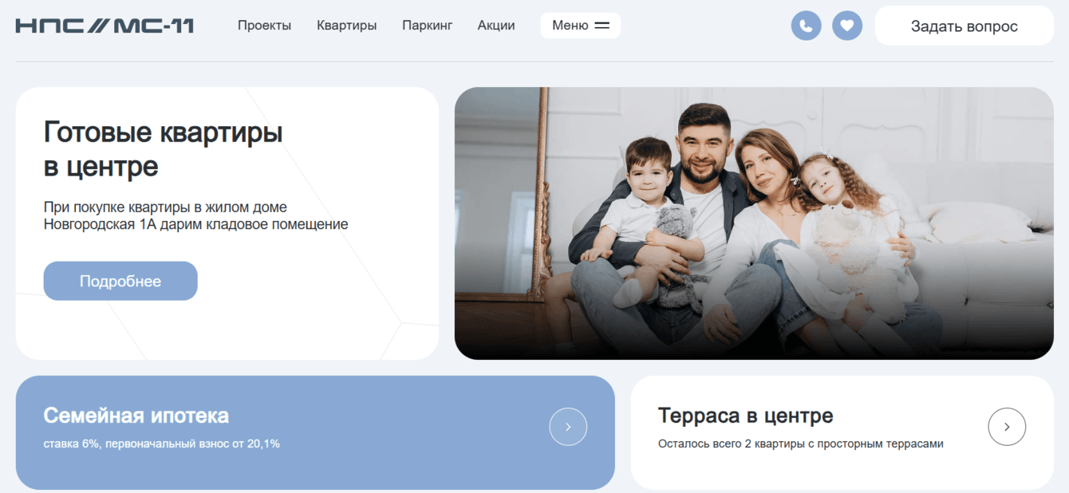Select Квартиры in the navigation

point(346,25)
